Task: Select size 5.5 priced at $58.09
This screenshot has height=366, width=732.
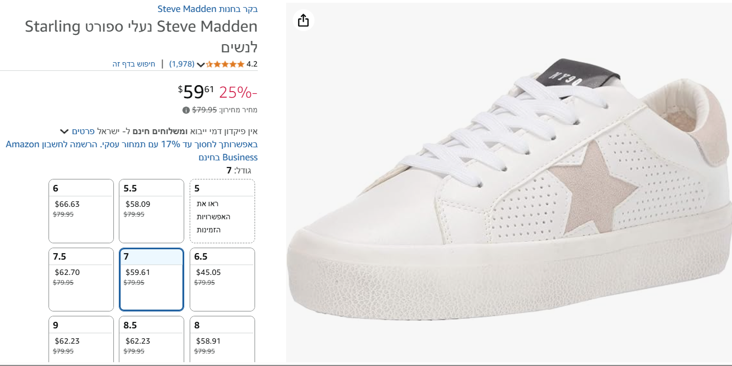Action: tap(152, 211)
